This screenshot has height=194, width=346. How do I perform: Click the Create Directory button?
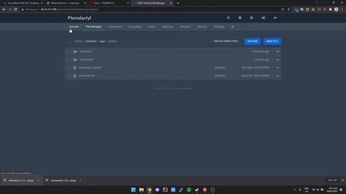226,41
